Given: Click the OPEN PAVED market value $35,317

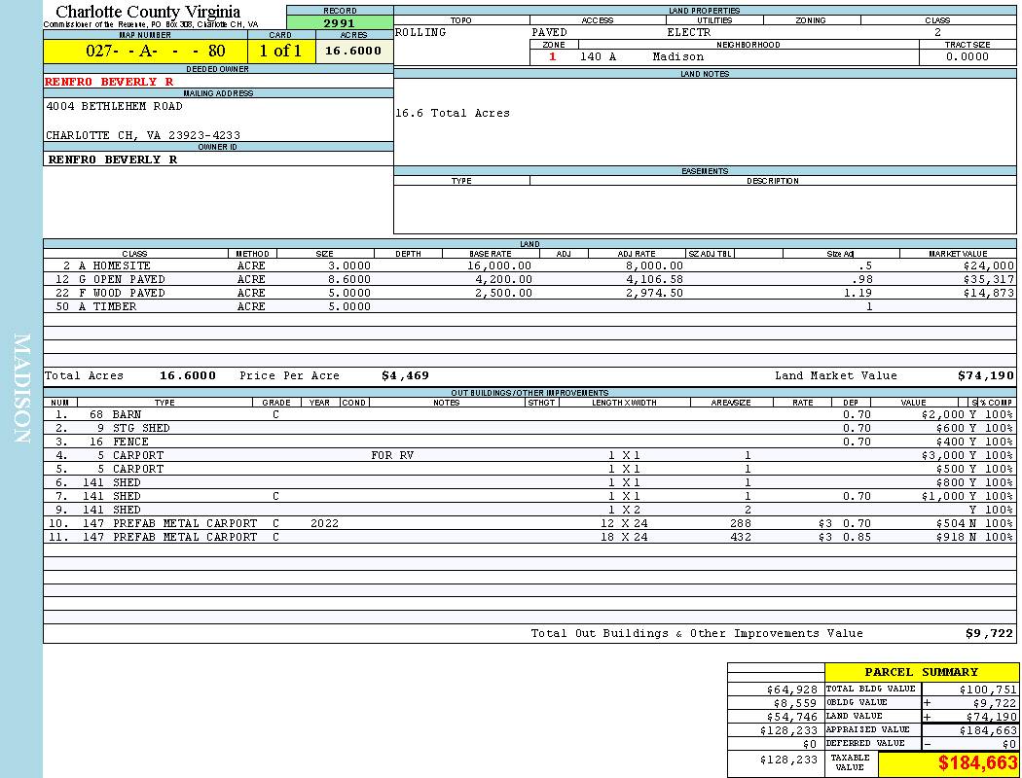Looking at the screenshot, I should (x=988, y=279).
